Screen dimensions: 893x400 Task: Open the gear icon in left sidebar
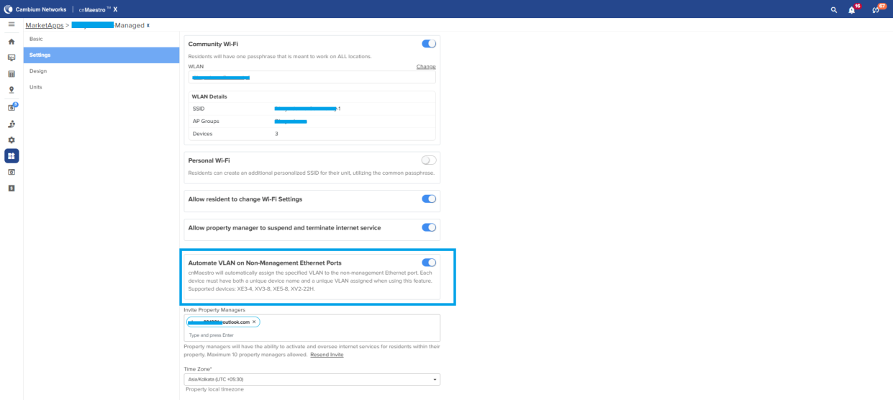12,140
